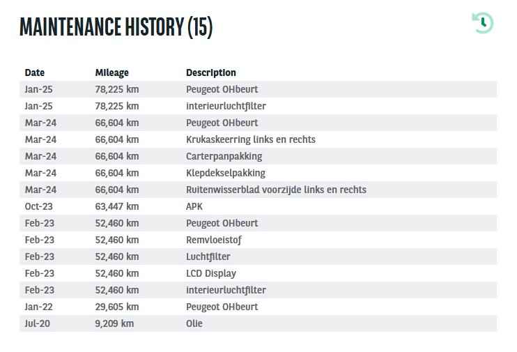This screenshot has height=352, width=517.
Task: Select the Date column header
Action: click(35, 72)
